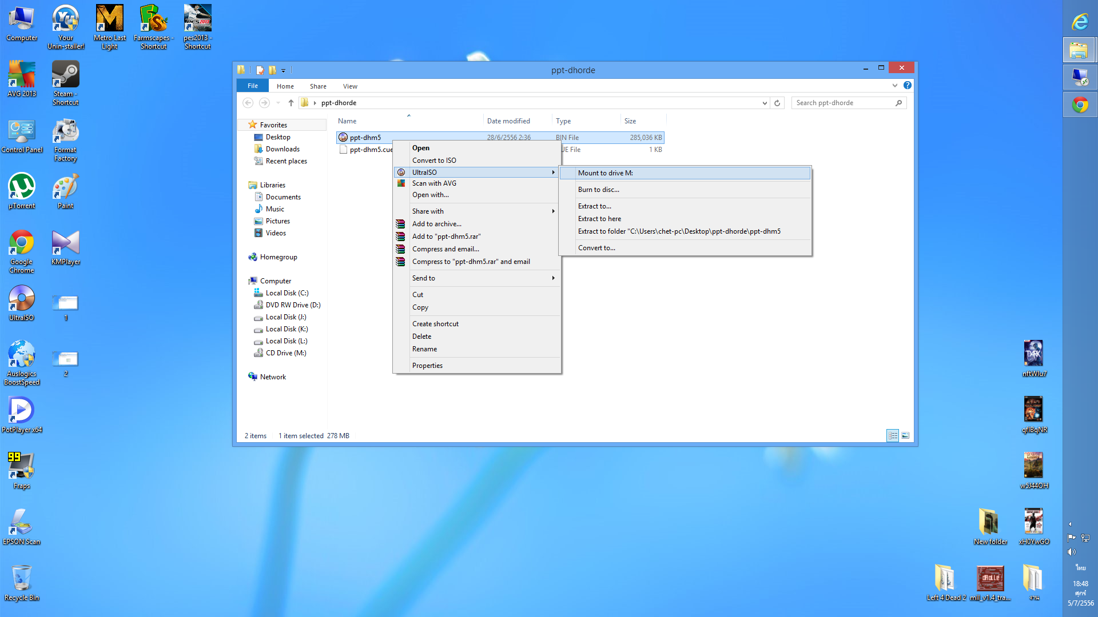Image resolution: width=1098 pixels, height=617 pixels.
Task: Switch to details view button
Action: (x=893, y=436)
